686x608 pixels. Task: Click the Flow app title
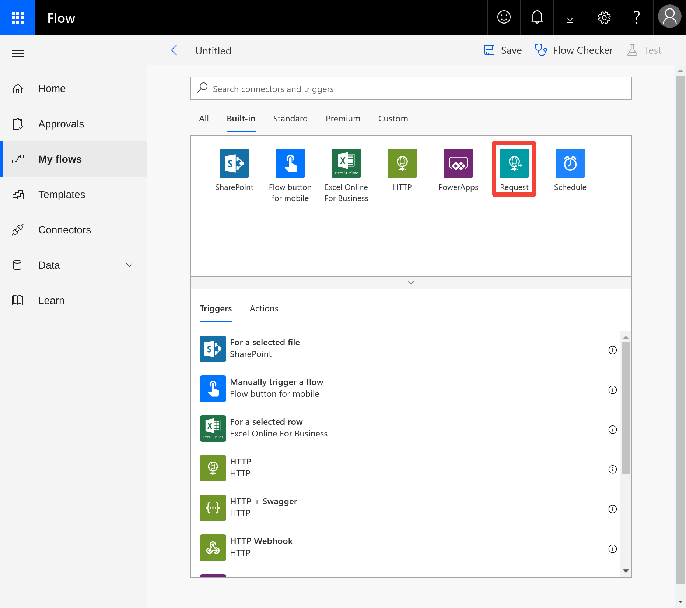[x=61, y=18]
